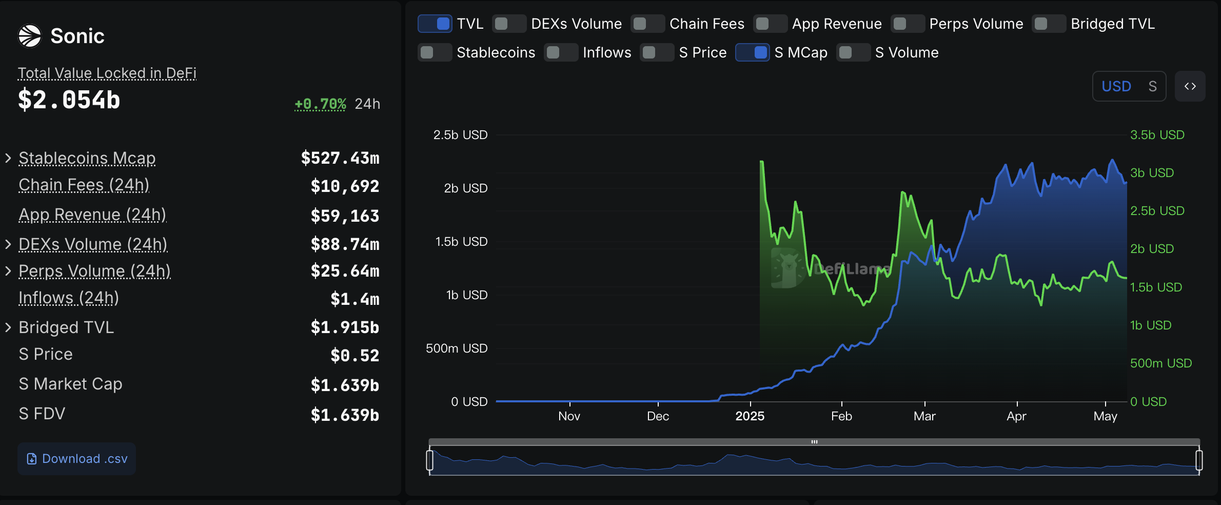Enable the Stablecoins toggle
The image size is (1221, 505).
coord(435,52)
